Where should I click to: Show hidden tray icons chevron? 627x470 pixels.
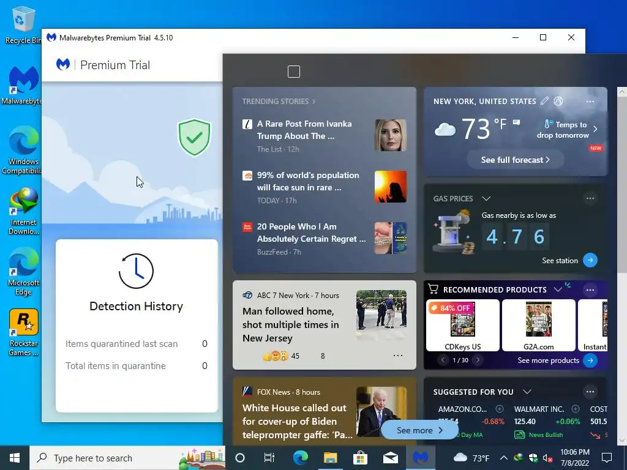click(503, 458)
